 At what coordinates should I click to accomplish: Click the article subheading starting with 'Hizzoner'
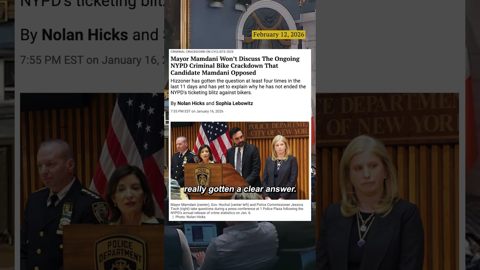click(x=238, y=87)
